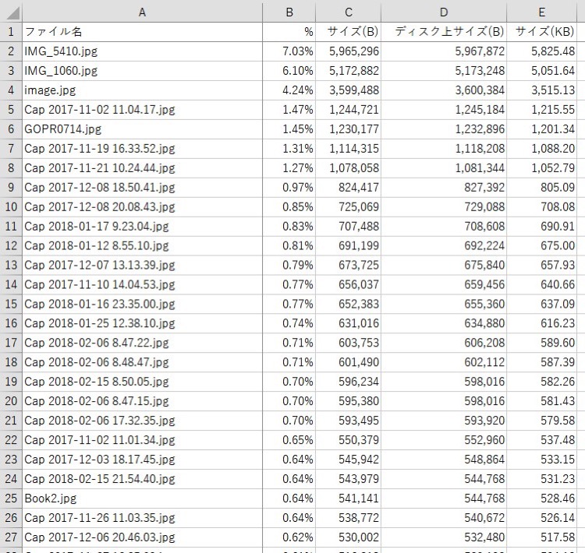Select column C header
This screenshot has width=585, height=553.
[x=349, y=12]
